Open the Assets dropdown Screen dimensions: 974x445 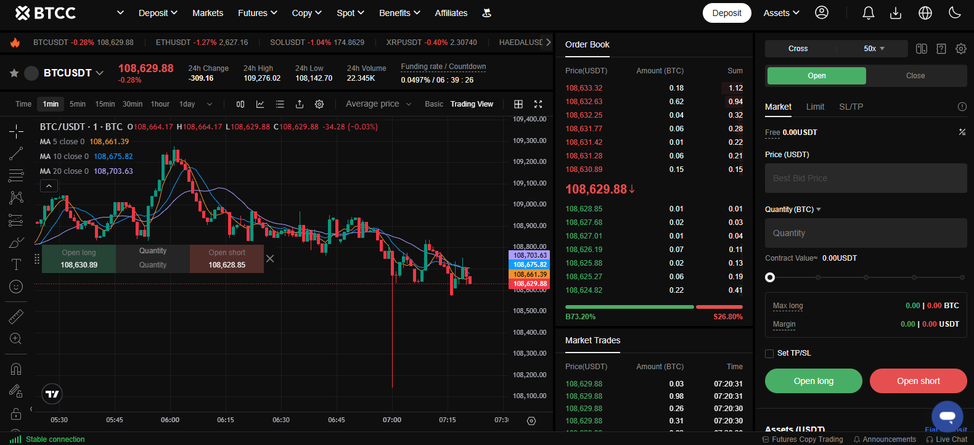(x=782, y=13)
